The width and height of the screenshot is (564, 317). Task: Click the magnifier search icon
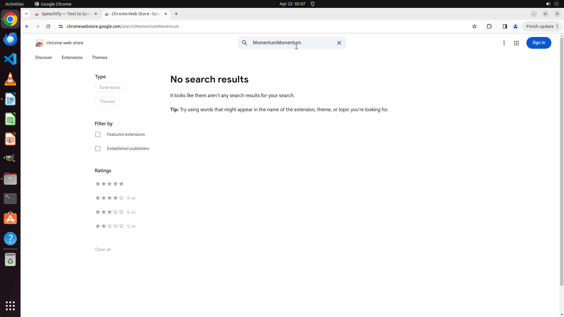(x=244, y=43)
